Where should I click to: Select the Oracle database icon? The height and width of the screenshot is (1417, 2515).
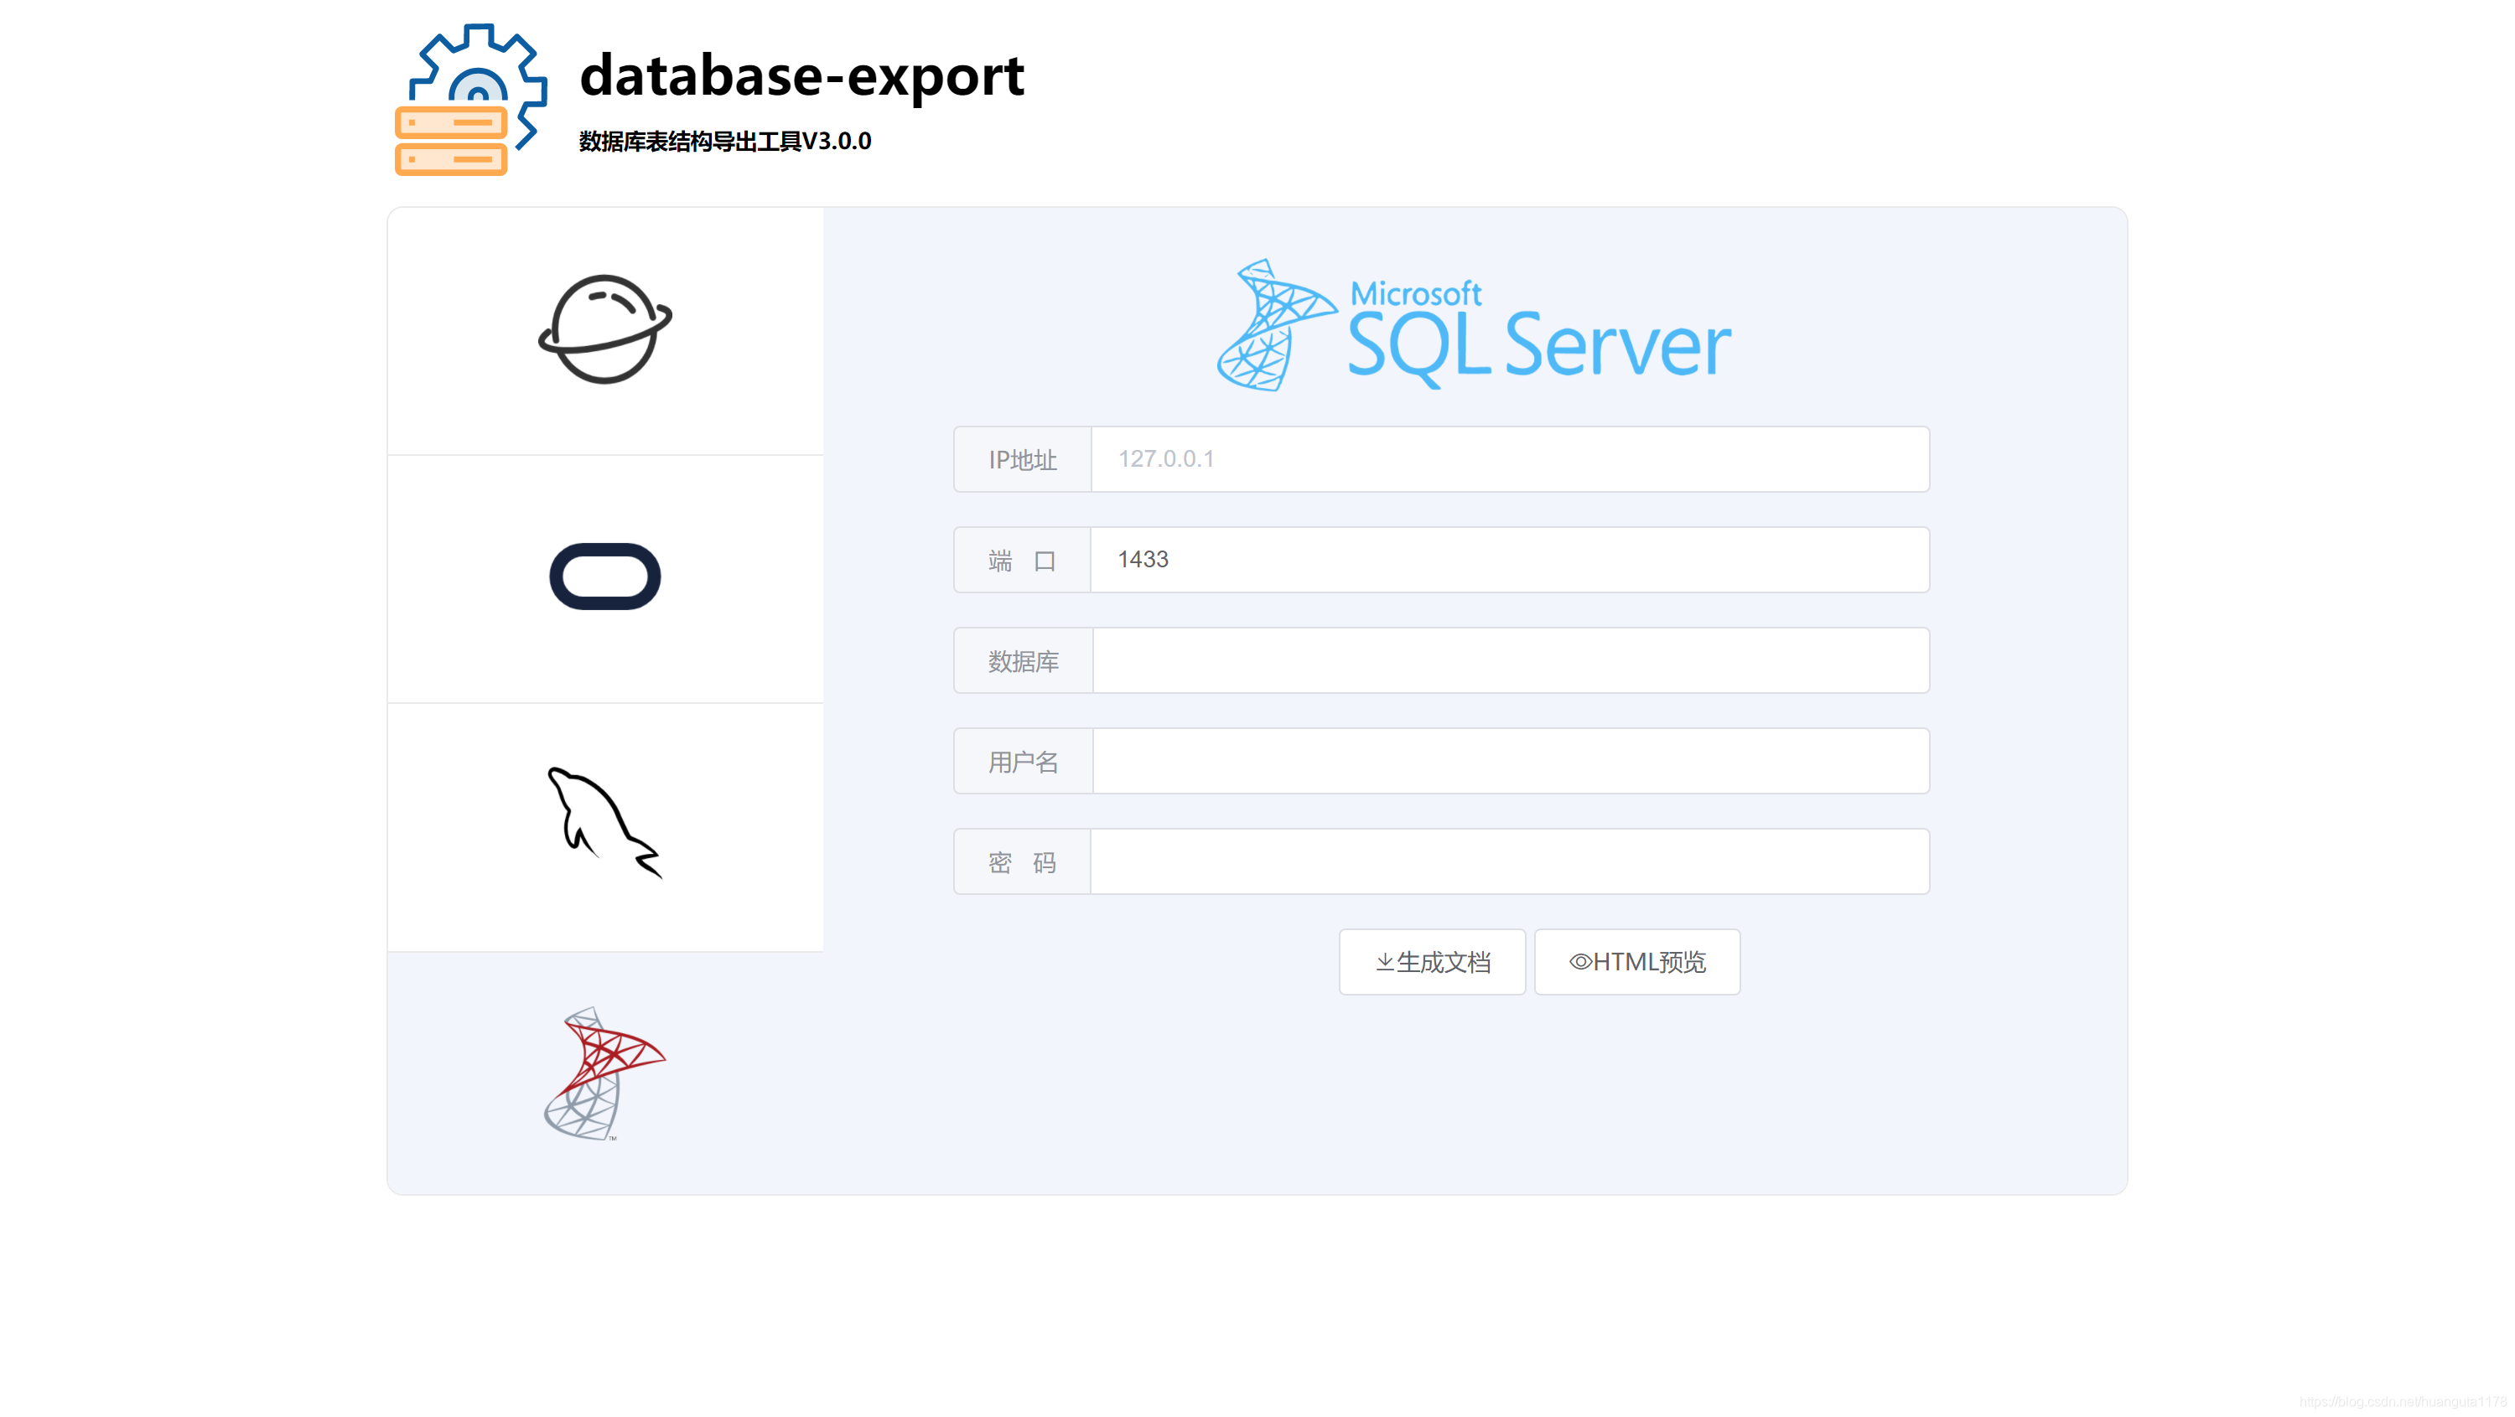(605, 577)
